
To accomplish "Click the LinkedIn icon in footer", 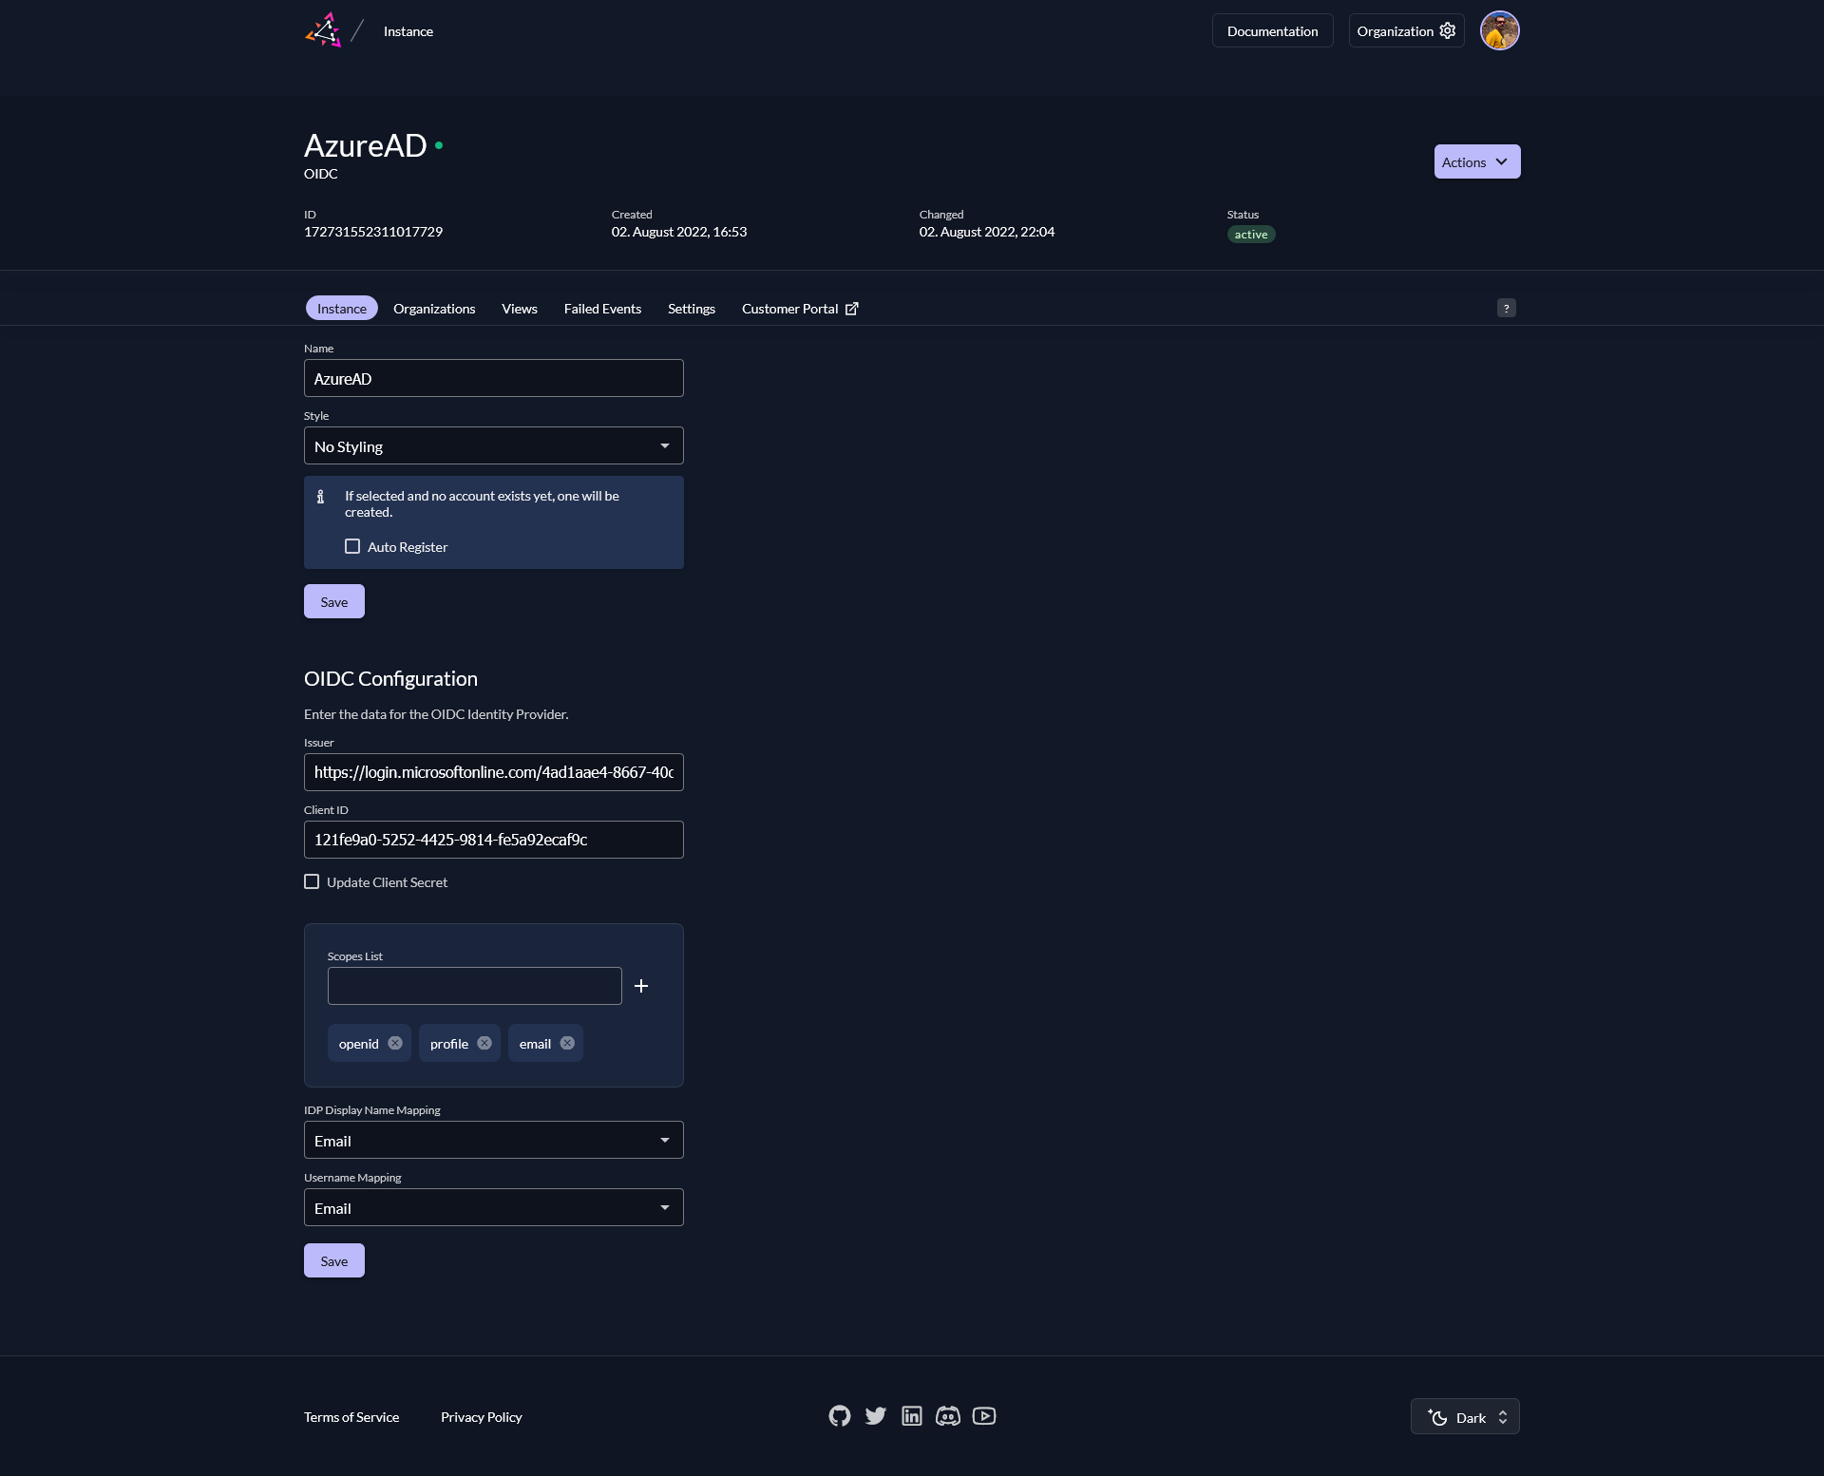I will point(911,1416).
